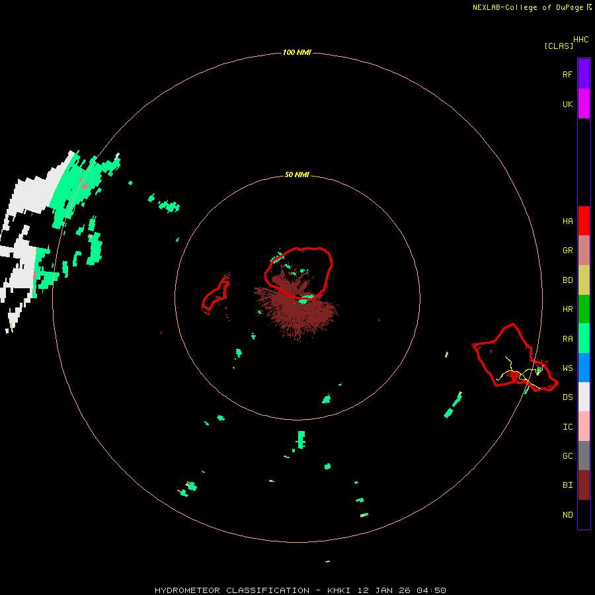Select the light pink IC legend swatch
This screenshot has width=595, height=595.
584,426
